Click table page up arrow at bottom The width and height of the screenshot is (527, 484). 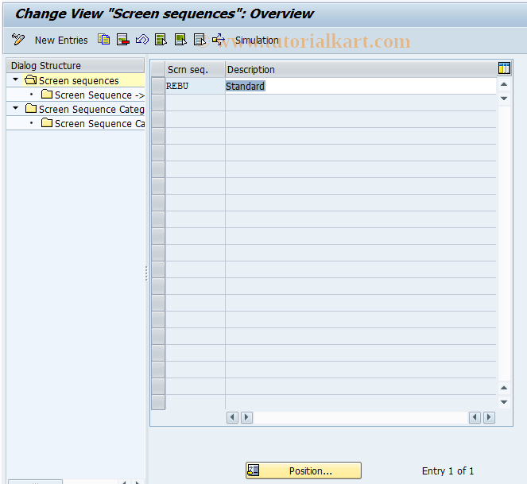504,388
